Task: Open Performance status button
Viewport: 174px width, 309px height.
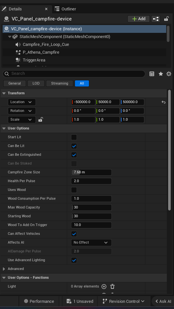Action: tap(39, 301)
